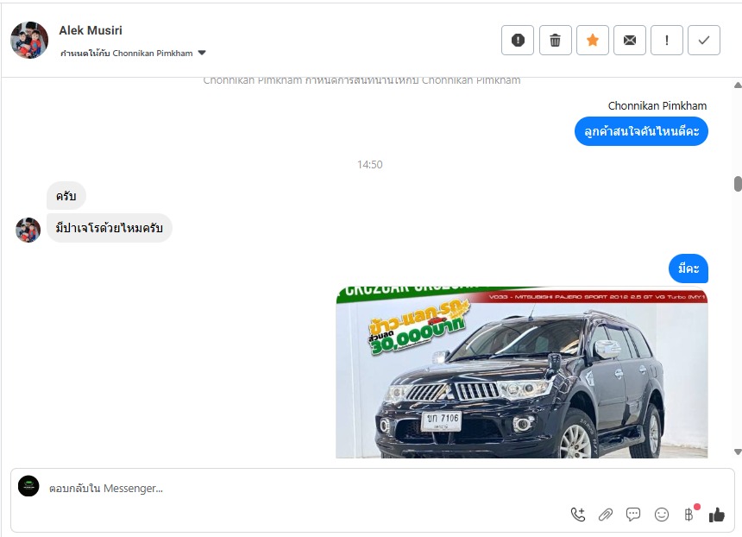Send a thumbs-up like
This screenshot has height=537, width=742.
(x=717, y=515)
